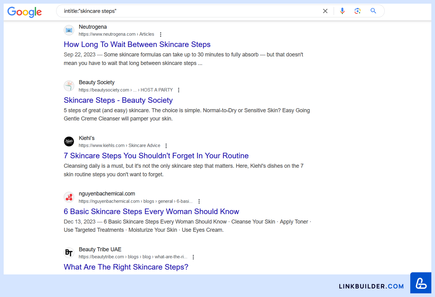Screen dimensions: 435x297
Task: Click the Kiehl's site name text
Action: point(87,138)
